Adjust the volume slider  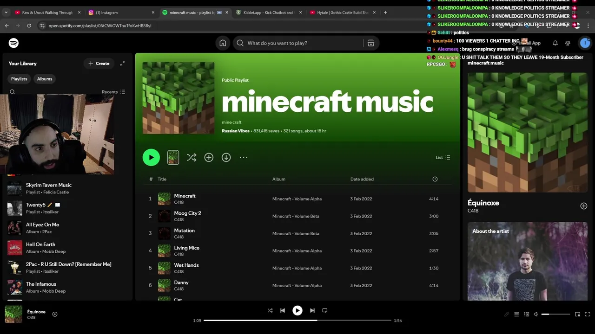pos(555,315)
